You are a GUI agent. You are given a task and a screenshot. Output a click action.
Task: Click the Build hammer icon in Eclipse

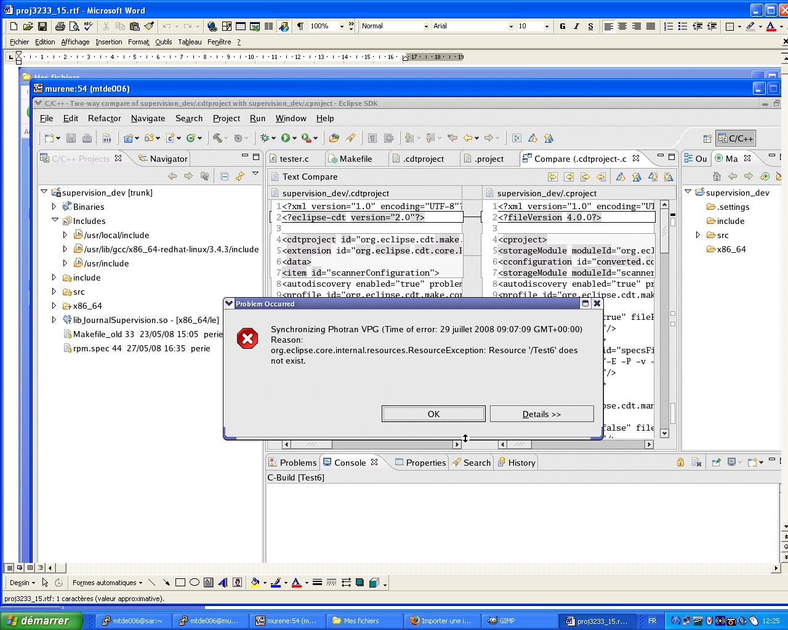(217, 138)
